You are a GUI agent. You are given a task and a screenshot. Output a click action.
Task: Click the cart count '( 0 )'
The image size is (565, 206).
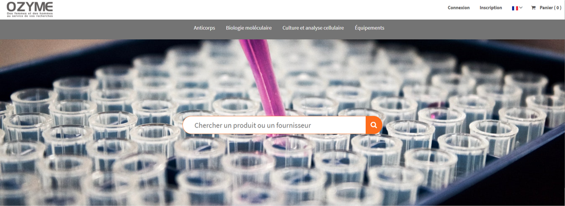[x=557, y=8]
